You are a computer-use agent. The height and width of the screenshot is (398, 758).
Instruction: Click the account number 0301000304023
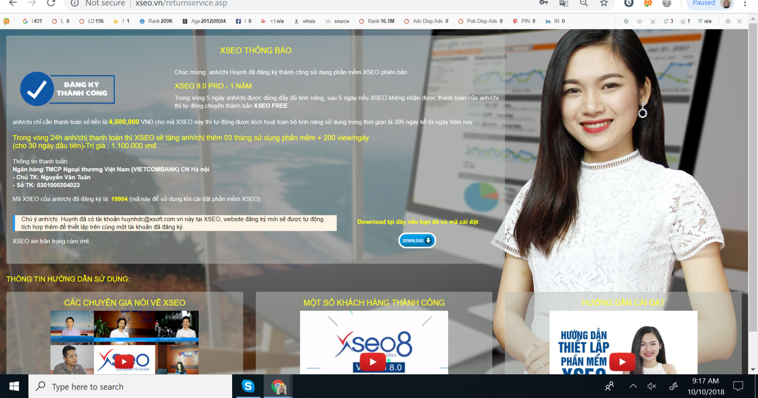click(58, 185)
